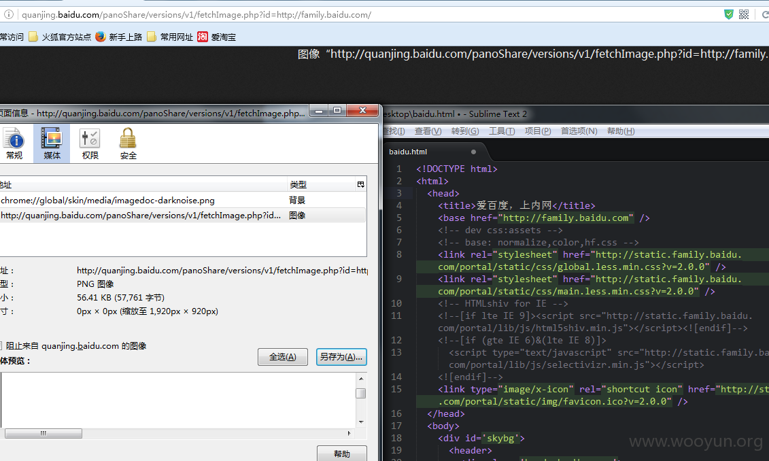Click the <title> line in Sublime editor

coord(517,205)
